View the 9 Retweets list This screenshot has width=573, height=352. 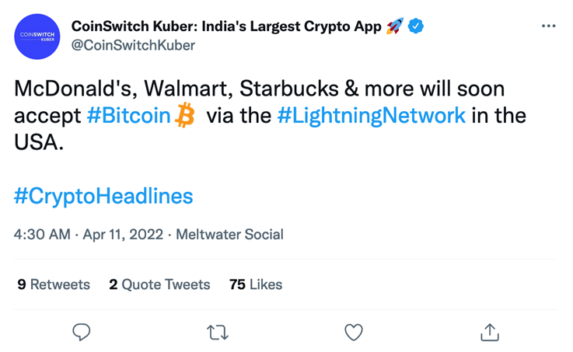tap(54, 284)
